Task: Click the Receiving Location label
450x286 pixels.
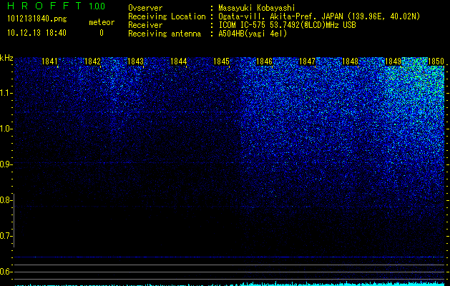Action: coord(167,16)
